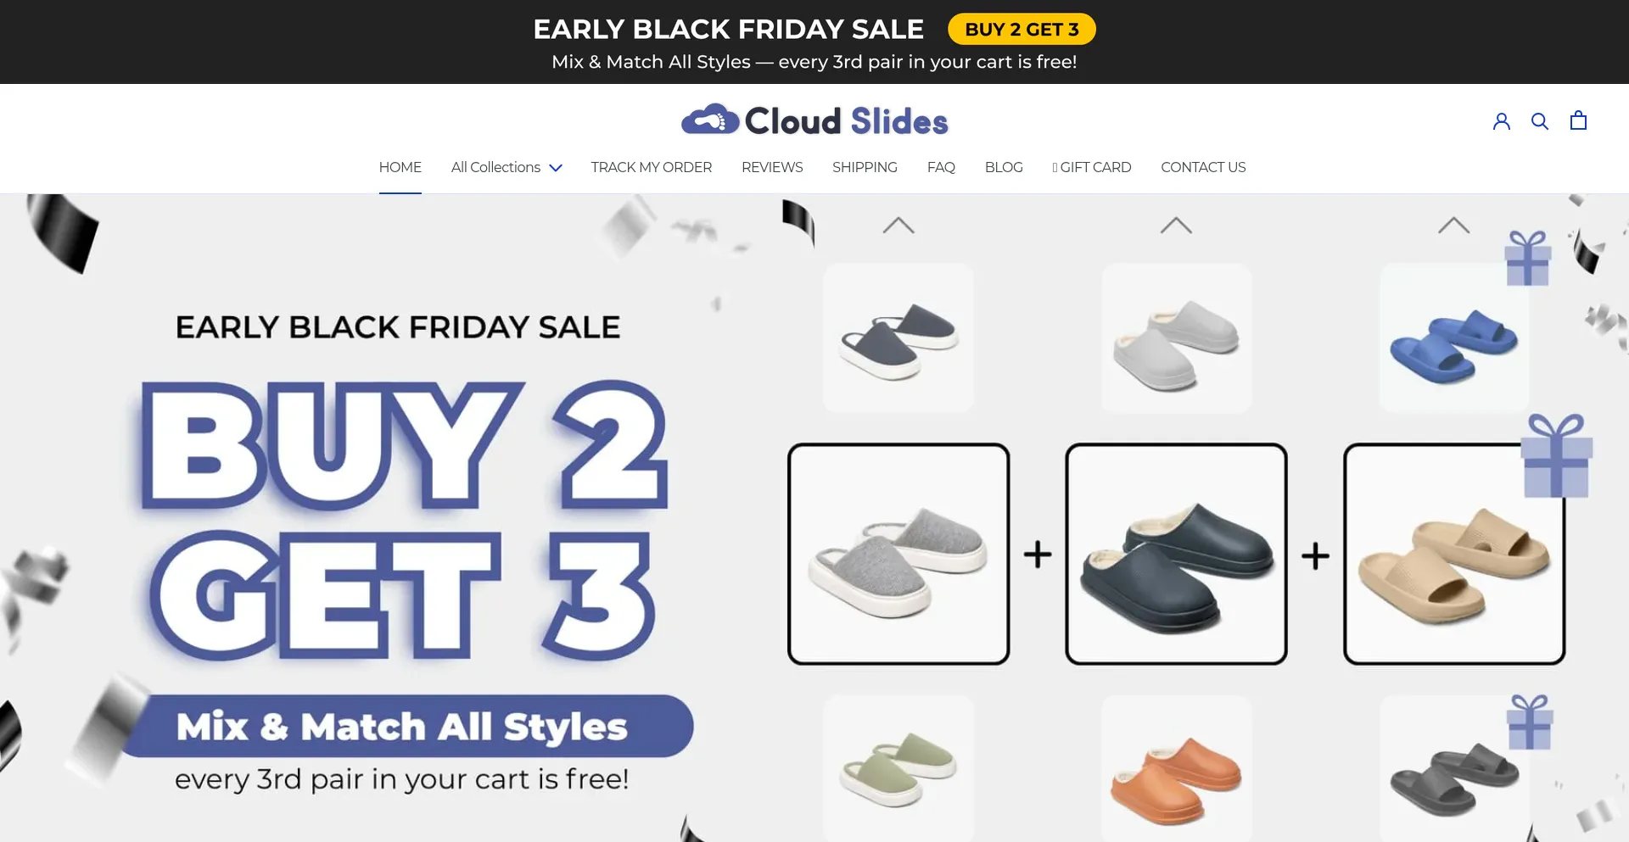
Task: Navigate to the SHIPPING page
Action: pyautogui.click(x=864, y=167)
